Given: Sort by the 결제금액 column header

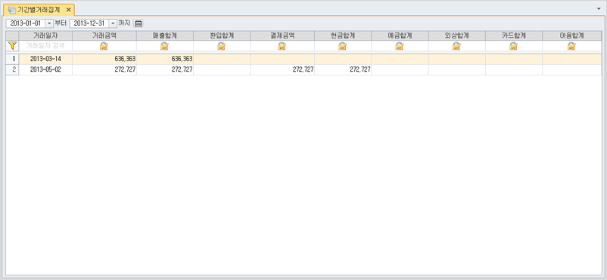Looking at the screenshot, I should pyautogui.click(x=282, y=36).
